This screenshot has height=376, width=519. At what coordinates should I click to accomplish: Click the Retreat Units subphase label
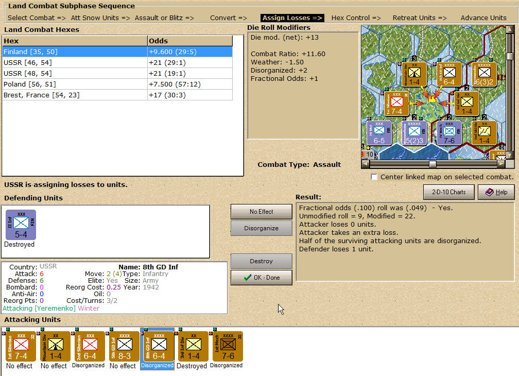tap(419, 18)
